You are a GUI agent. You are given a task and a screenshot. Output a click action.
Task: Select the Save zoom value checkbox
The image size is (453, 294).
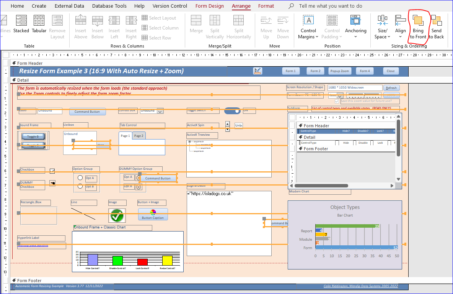point(337,101)
